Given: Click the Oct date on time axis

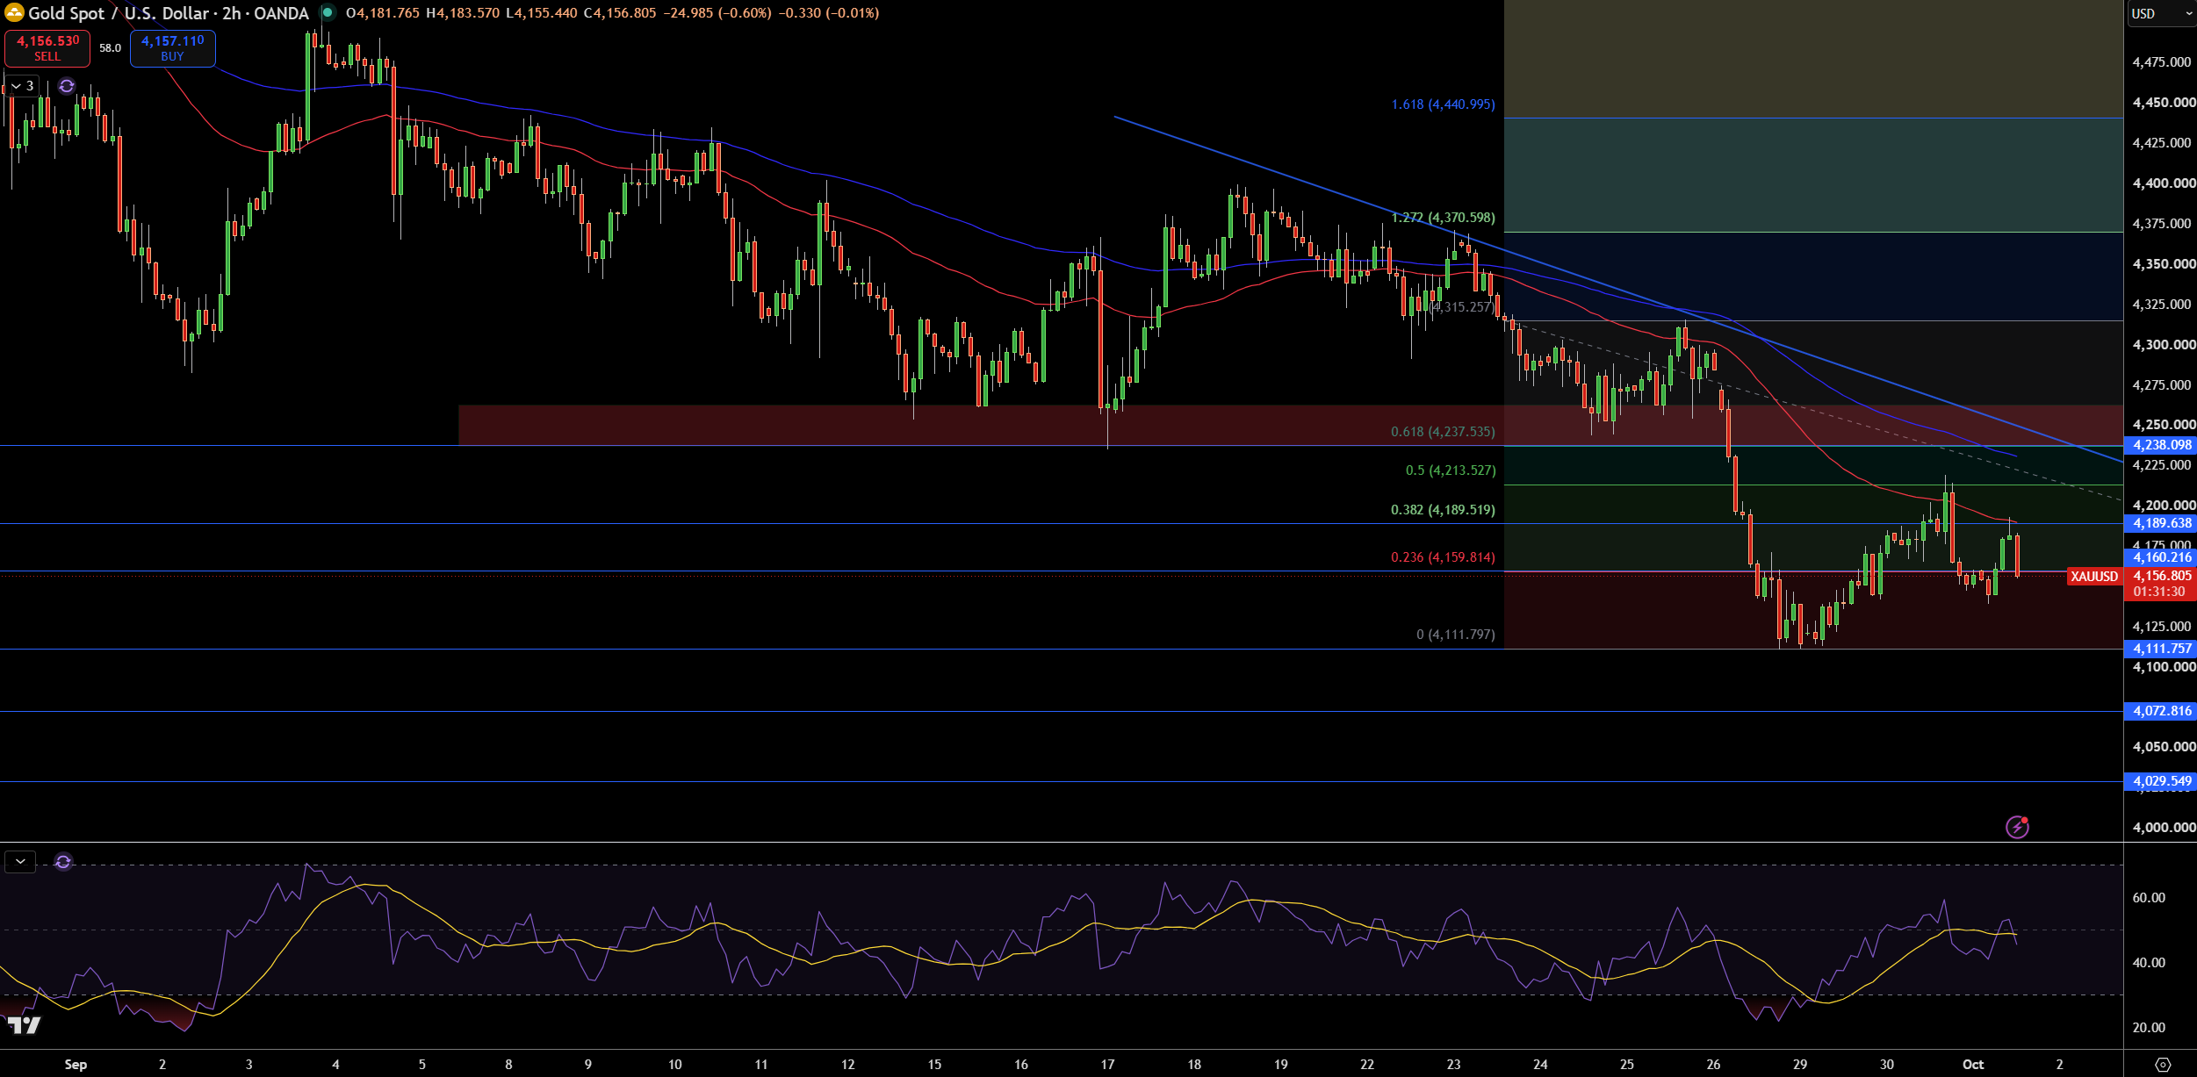Looking at the screenshot, I should pos(1973,1065).
